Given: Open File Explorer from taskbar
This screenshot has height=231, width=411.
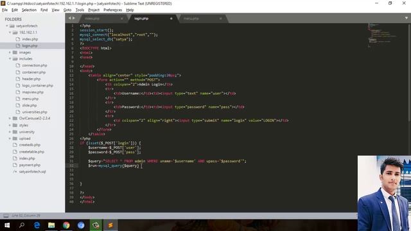Looking at the screenshot, I should click(x=51, y=225).
